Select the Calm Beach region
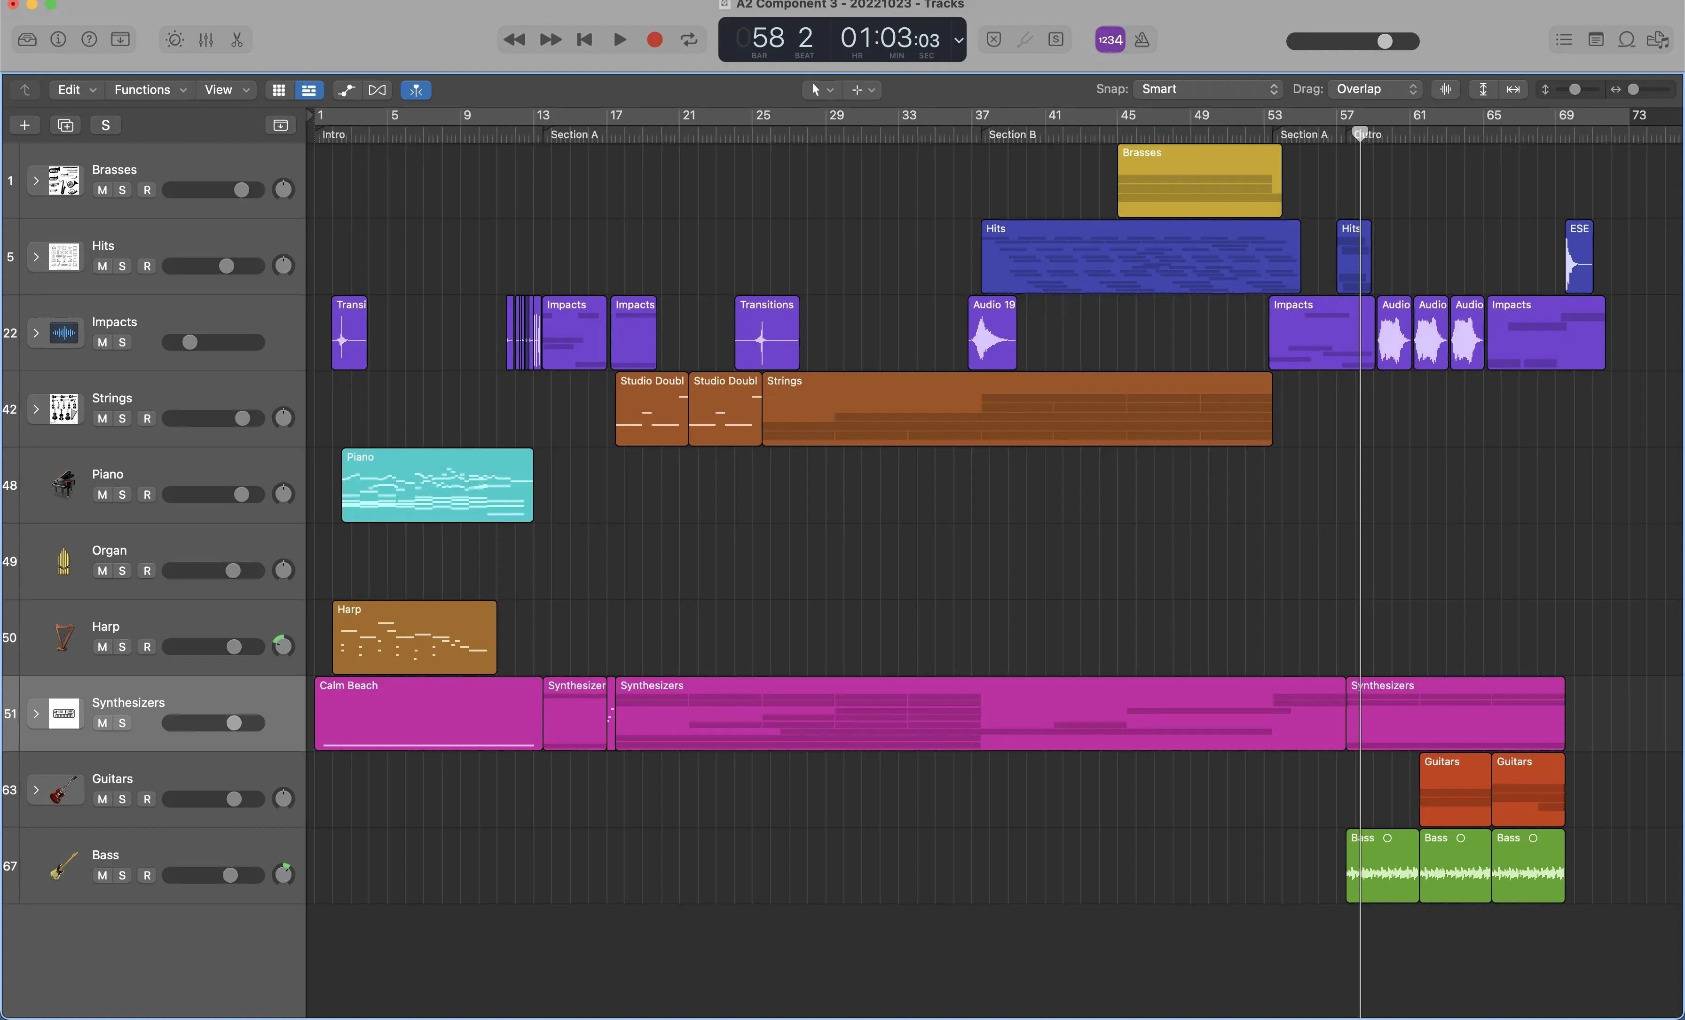The width and height of the screenshot is (1685, 1020). click(x=428, y=713)
